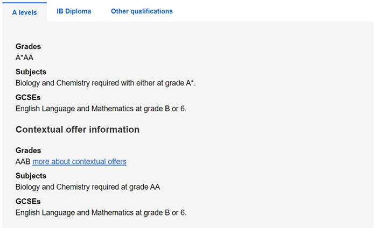Viewport: 377px width, 229px height.
Task: Switch to the IB Diploma tab
Action: pyautogui.click(x=74, y=11)
